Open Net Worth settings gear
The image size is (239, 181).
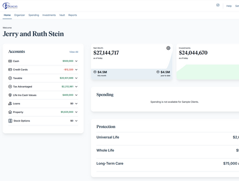pos(168,48)
